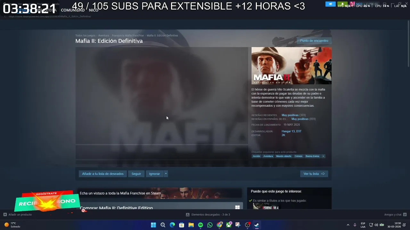Viewport: 410px width, 230px height.
Task: Open the 'Punto de encuentro' hub
Action: pyautogui.click(x=314, y=41)
